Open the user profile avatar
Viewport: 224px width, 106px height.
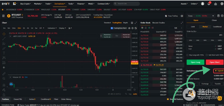click(x=202, y=4)
